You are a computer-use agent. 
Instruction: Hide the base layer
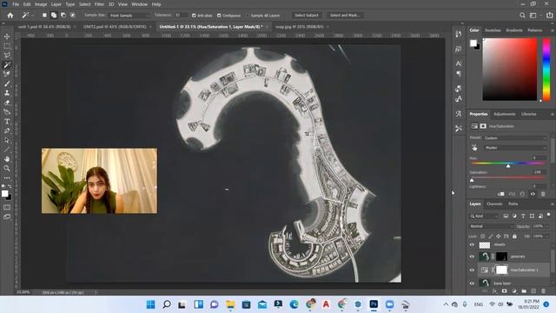tap(472, 283)
